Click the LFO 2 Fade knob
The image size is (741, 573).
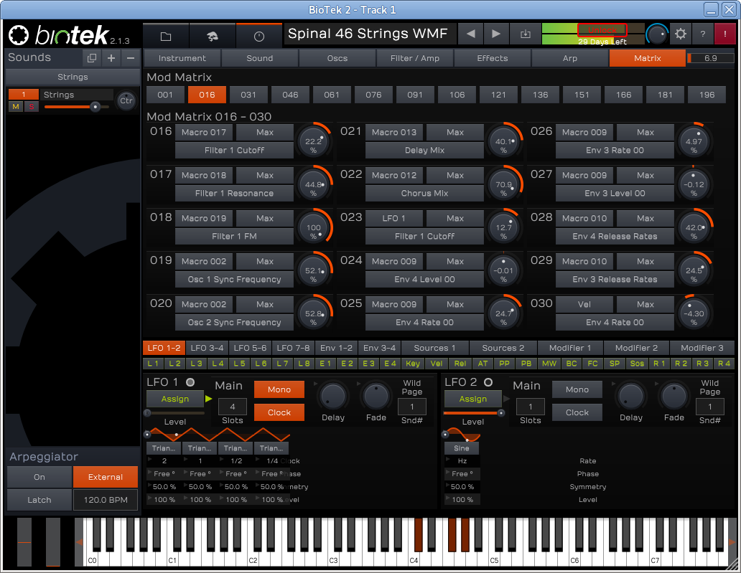[674, 397]
